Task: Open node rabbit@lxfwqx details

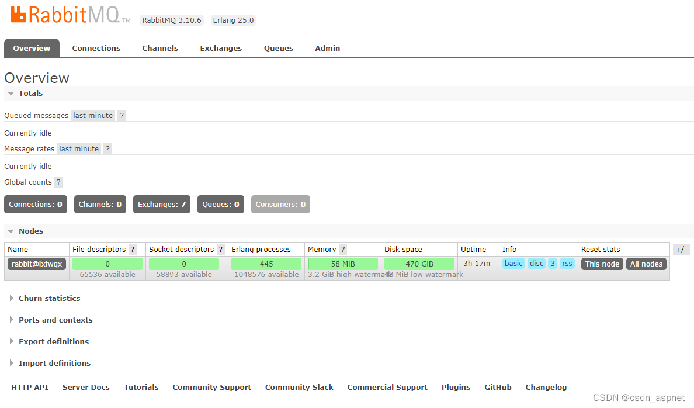Action: point(37,264)
